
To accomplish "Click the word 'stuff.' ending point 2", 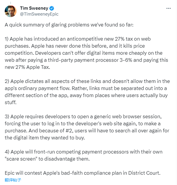I will coord(11,102).
